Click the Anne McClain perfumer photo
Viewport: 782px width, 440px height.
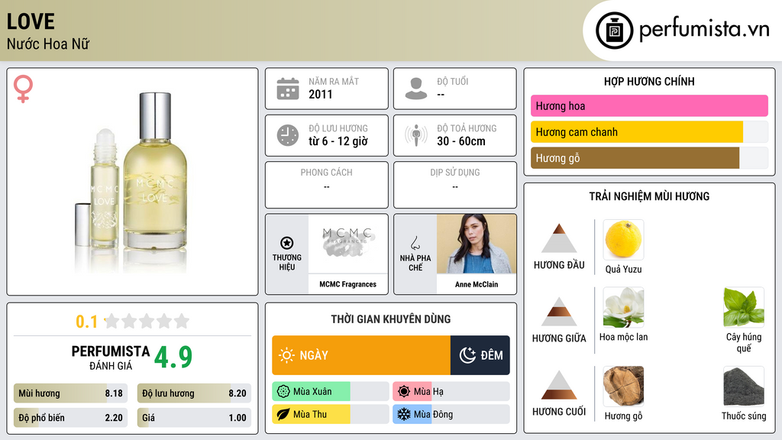pyautogui.click(x=477, y=244)
